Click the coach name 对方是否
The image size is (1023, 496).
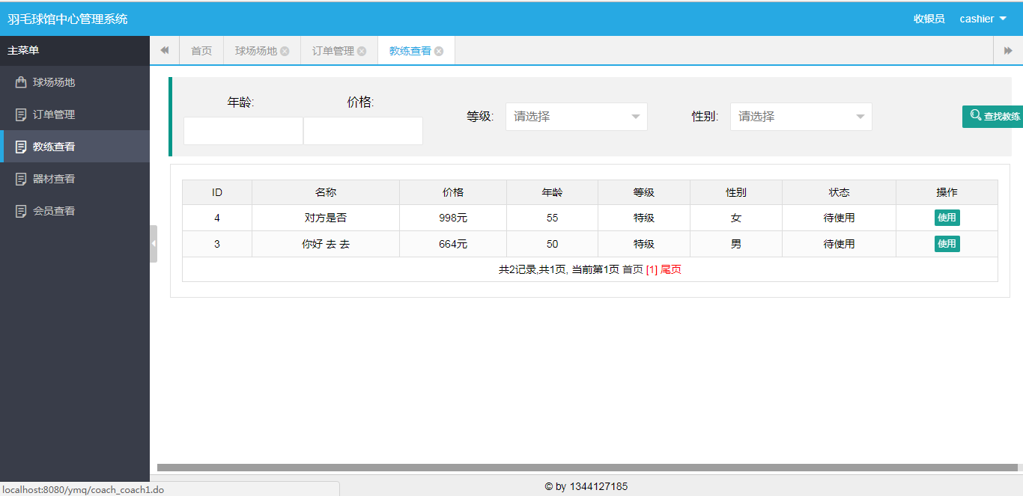pos(326,218)
